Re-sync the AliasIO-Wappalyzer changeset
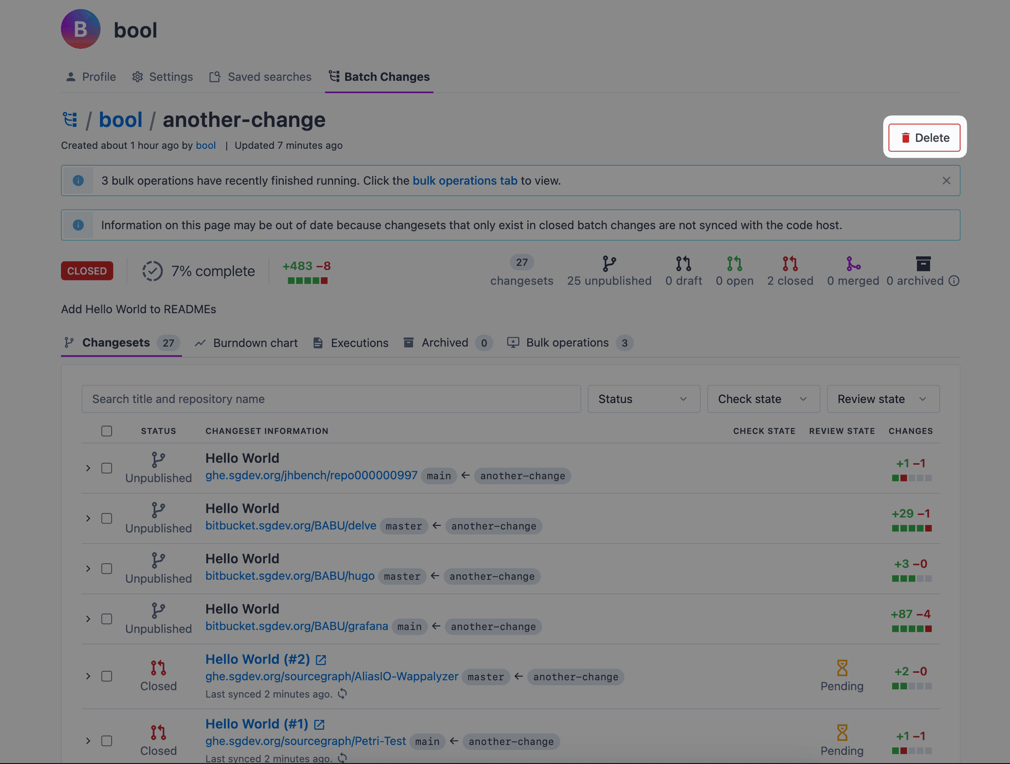Screen dimensions: 1010x764 click(x=342, y=694)
